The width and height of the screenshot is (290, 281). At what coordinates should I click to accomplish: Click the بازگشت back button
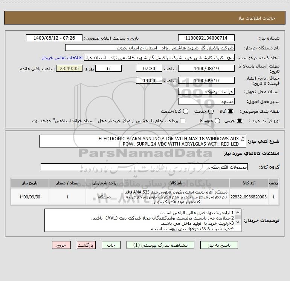[x=86, y=245]
